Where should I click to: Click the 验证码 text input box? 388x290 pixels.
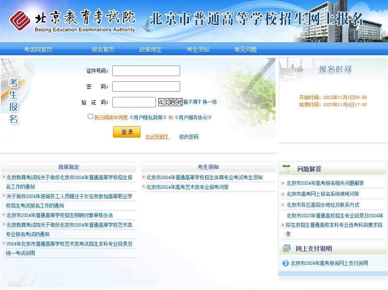point(134,102)
